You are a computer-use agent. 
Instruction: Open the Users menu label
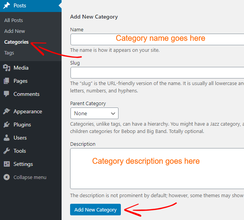coord(20,138)
